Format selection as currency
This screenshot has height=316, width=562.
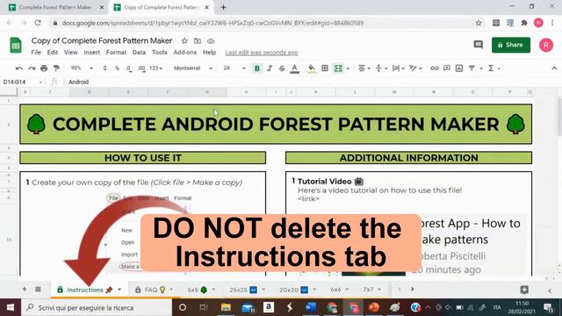tap(104, 68)
